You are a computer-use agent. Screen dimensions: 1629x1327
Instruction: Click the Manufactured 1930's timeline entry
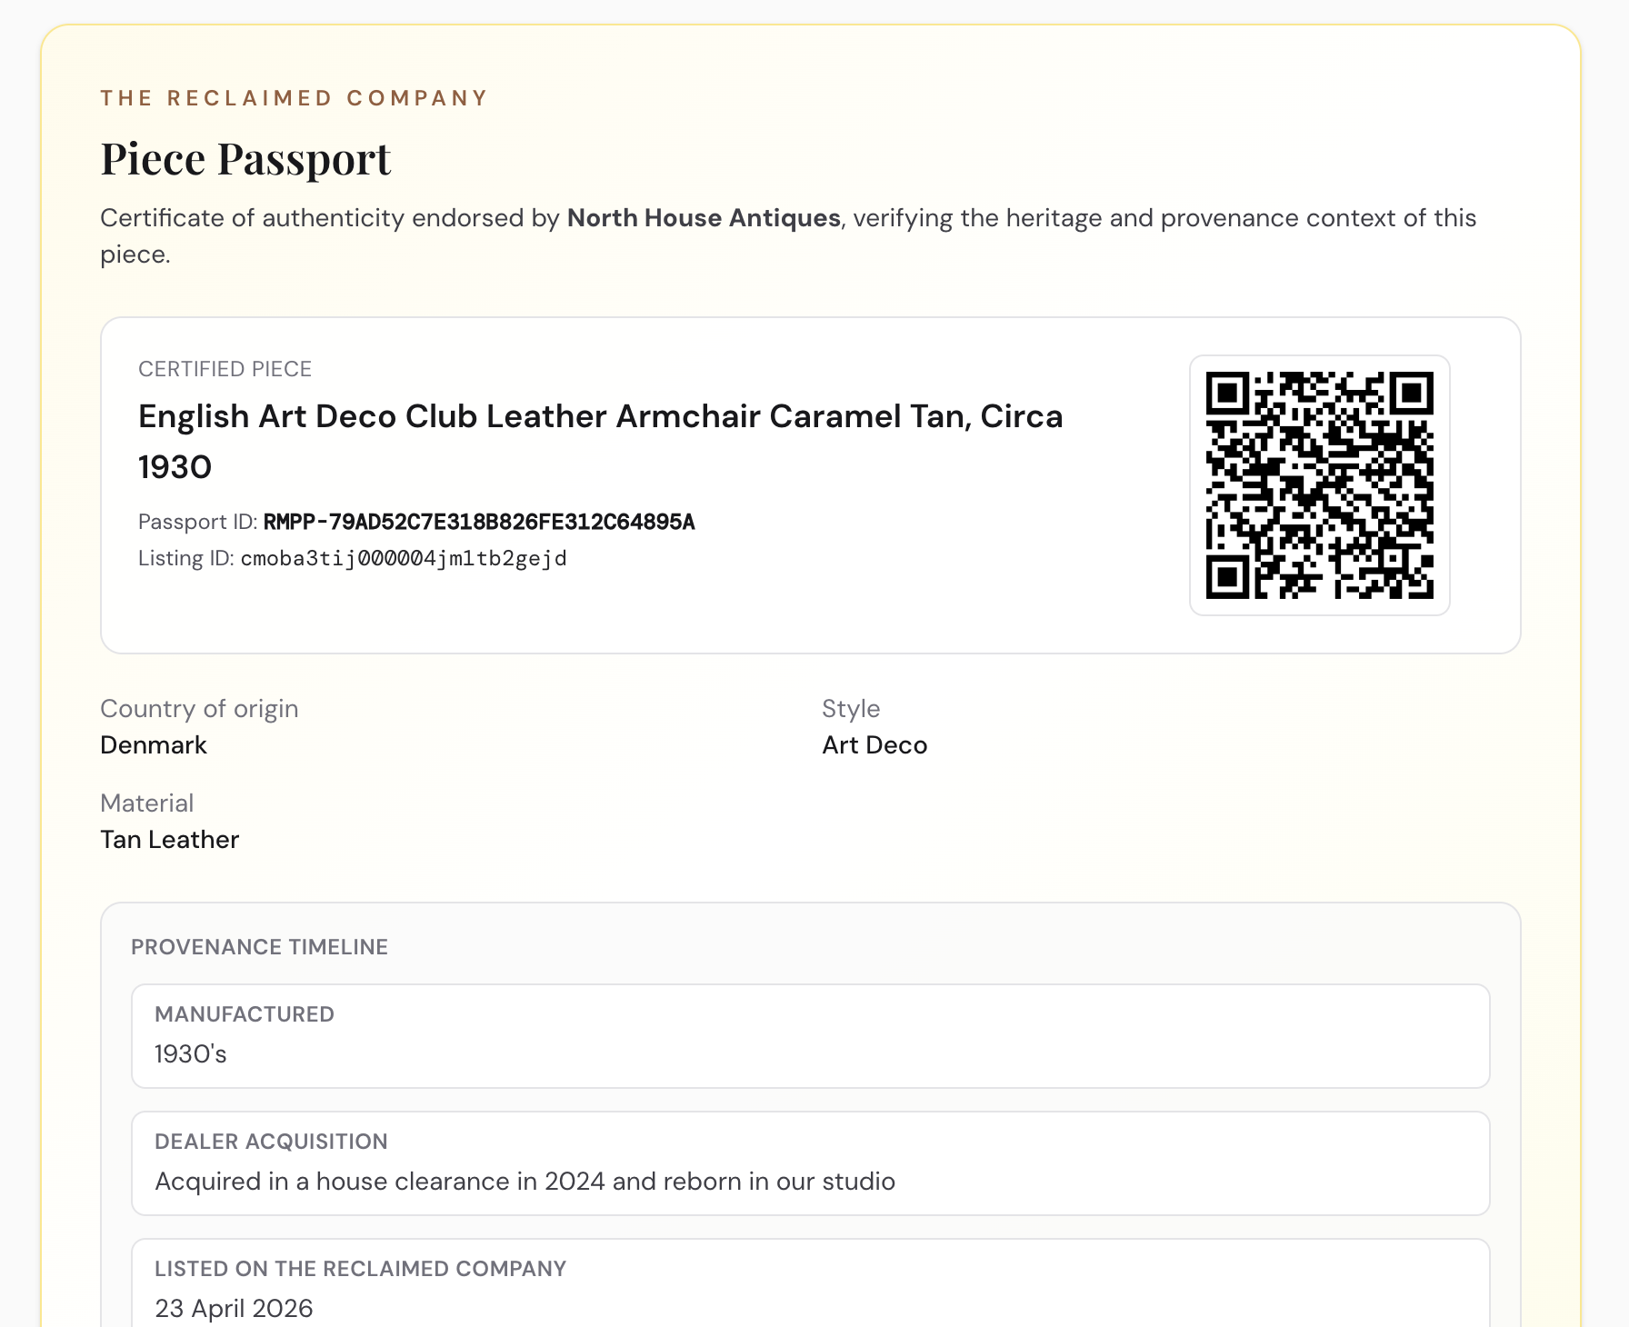coord(811,1036)
